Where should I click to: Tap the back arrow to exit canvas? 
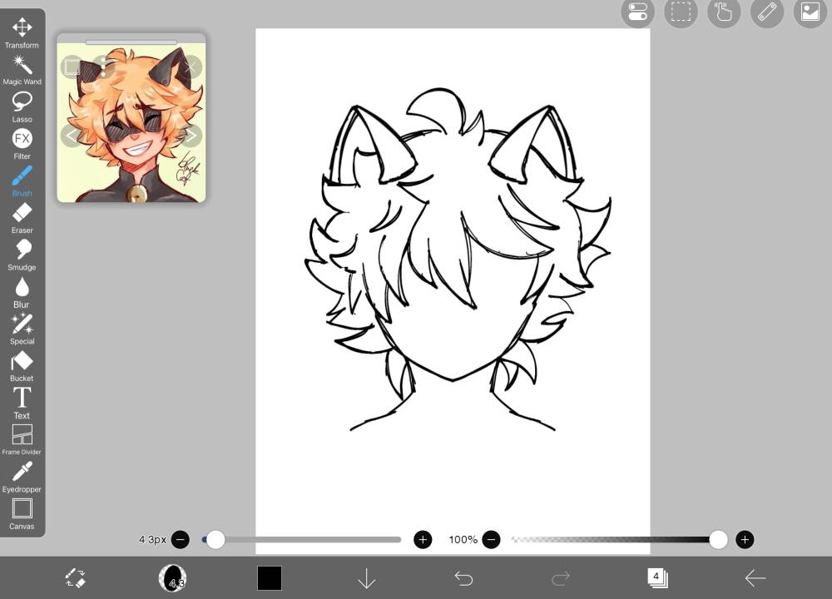point(755,577)
